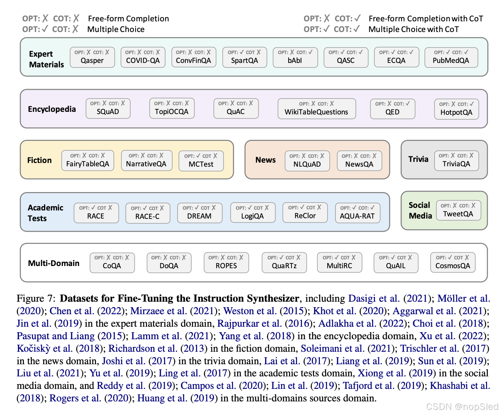This screenshot has height=415, width=500.
Task: Select the HotpotQA dataset chip
Action: 456,109
